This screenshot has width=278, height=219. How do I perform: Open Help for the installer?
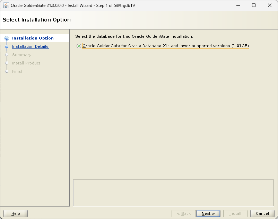16,213
